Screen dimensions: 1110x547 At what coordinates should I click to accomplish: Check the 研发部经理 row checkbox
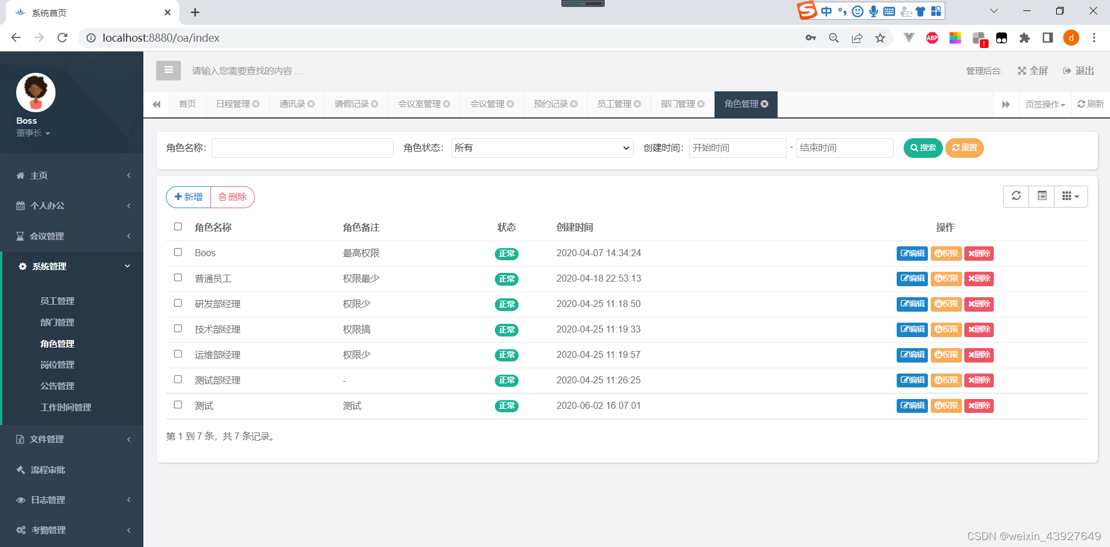(178, 303)
